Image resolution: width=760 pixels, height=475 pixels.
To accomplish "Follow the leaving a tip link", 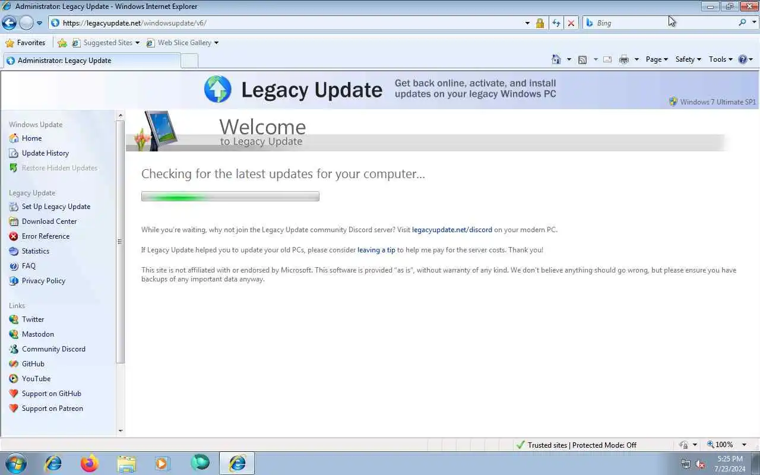I will coord(376,250).
